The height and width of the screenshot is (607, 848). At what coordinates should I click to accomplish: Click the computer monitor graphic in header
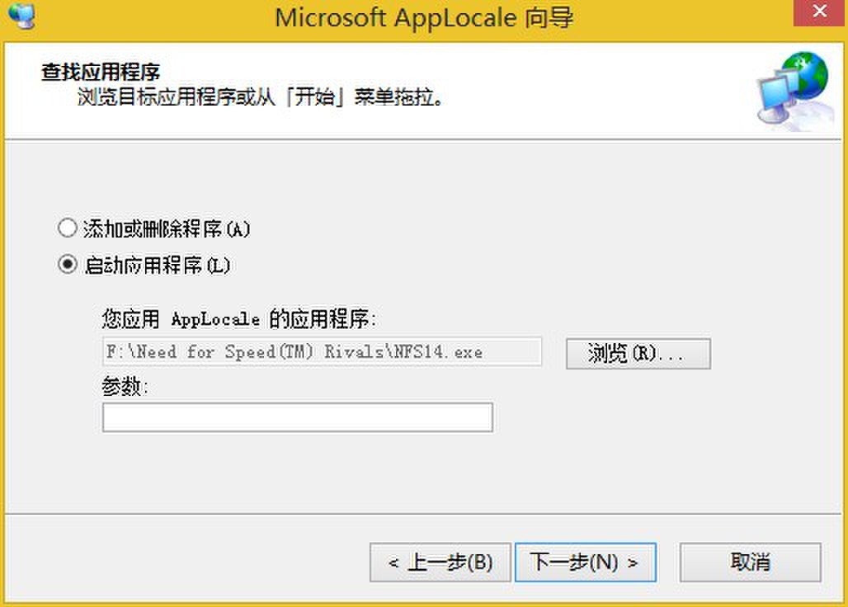point(776,98)
